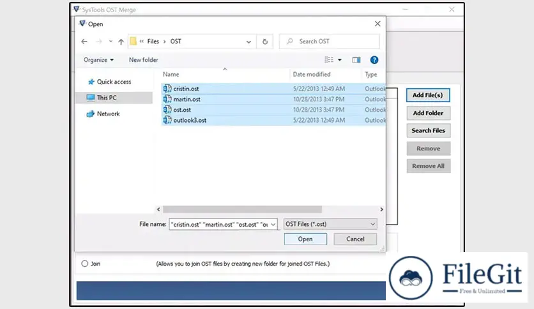This screenshot has height=309, width=534.
Task: Click date 5/22/2013 for cristin.ost
Action: (319, 89)
